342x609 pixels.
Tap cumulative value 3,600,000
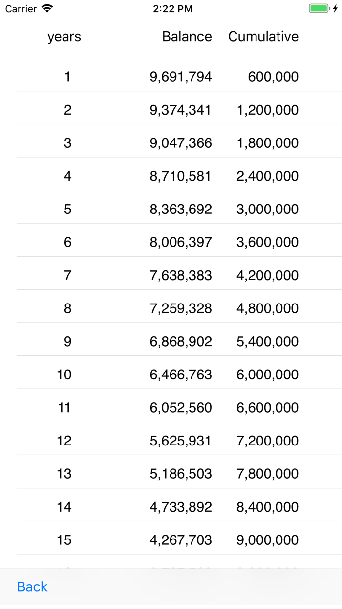click(x=268, y=242)
